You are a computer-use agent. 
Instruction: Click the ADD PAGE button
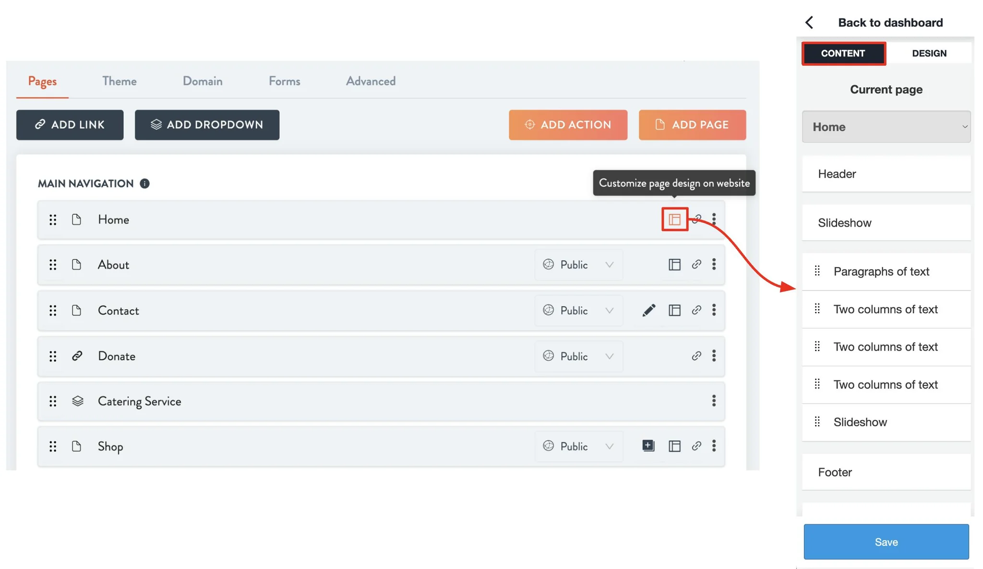(x=692, y=125)
